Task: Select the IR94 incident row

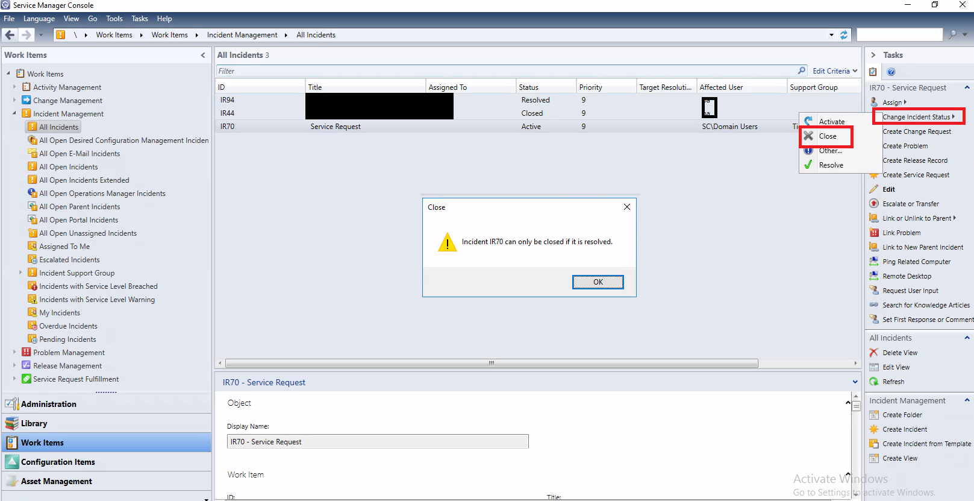Action: pyautogui.click(x=538, y=100)
